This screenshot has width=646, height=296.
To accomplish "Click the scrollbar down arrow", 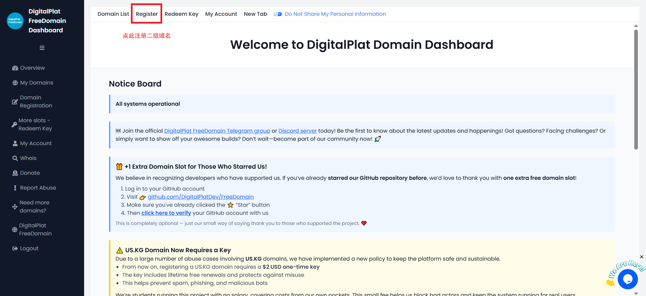I will pos(636,293).
